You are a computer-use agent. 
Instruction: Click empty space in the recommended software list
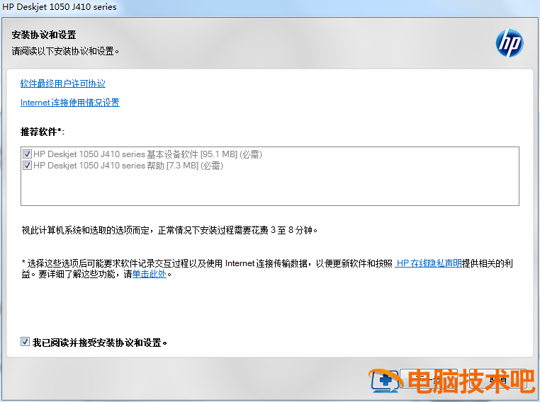click(269, 189)
